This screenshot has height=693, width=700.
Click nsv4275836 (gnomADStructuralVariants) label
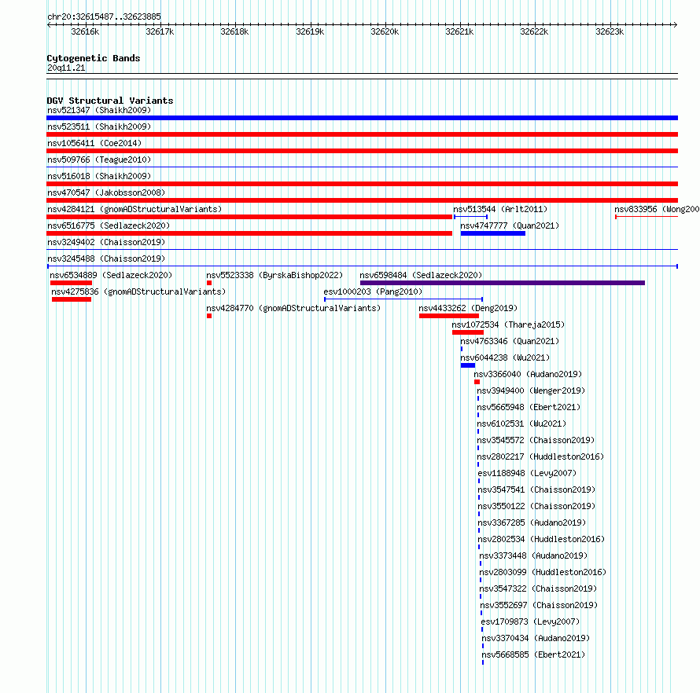[x=138, y=291]
